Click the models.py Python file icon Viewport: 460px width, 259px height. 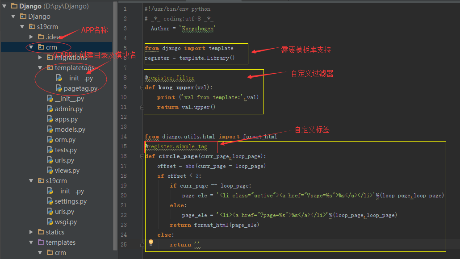tap(50, 129)
